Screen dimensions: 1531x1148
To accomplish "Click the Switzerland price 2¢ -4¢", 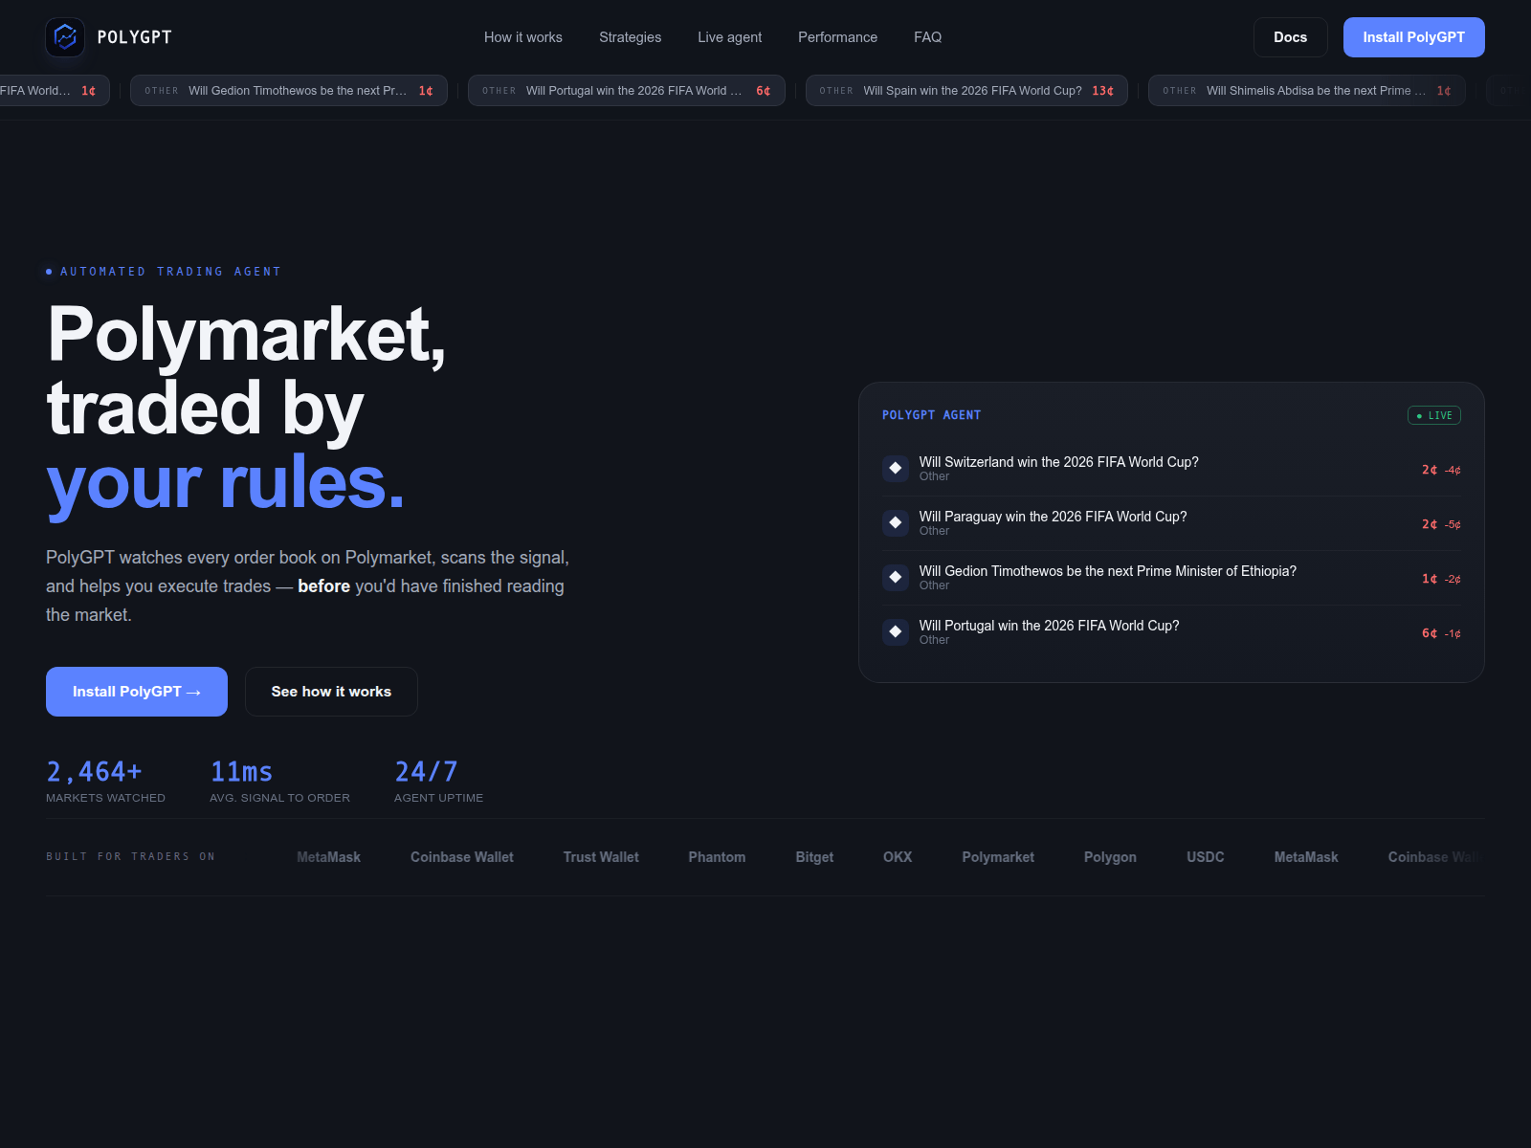I will (x=1441, y=470).
